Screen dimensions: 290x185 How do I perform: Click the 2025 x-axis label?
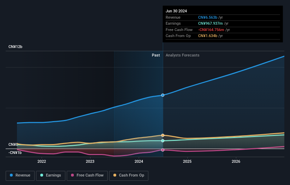pos(187,161)
